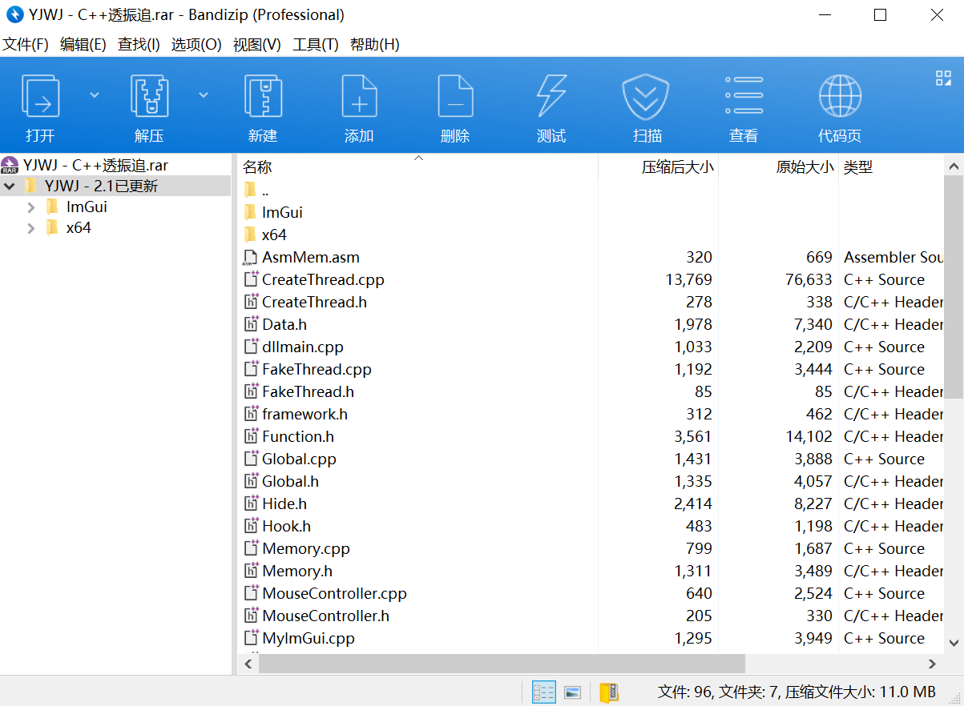
Task: Select the MouseController.cpp file name
Action: coord(334,593)
